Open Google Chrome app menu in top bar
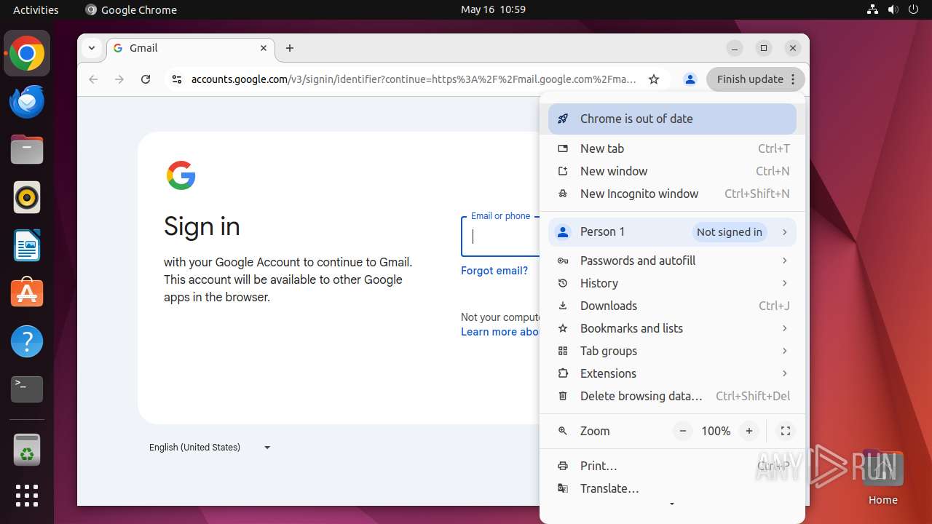Screen dimensions: 932x524 click(x=131, y=9)
